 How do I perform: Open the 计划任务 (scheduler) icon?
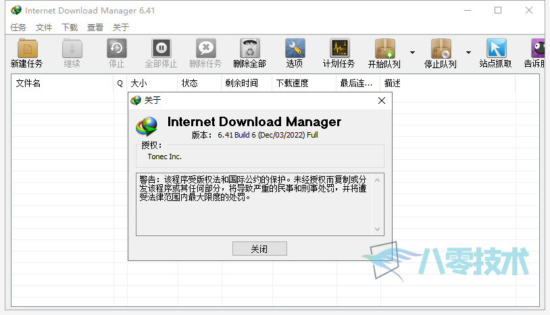(x=339, y=49)
